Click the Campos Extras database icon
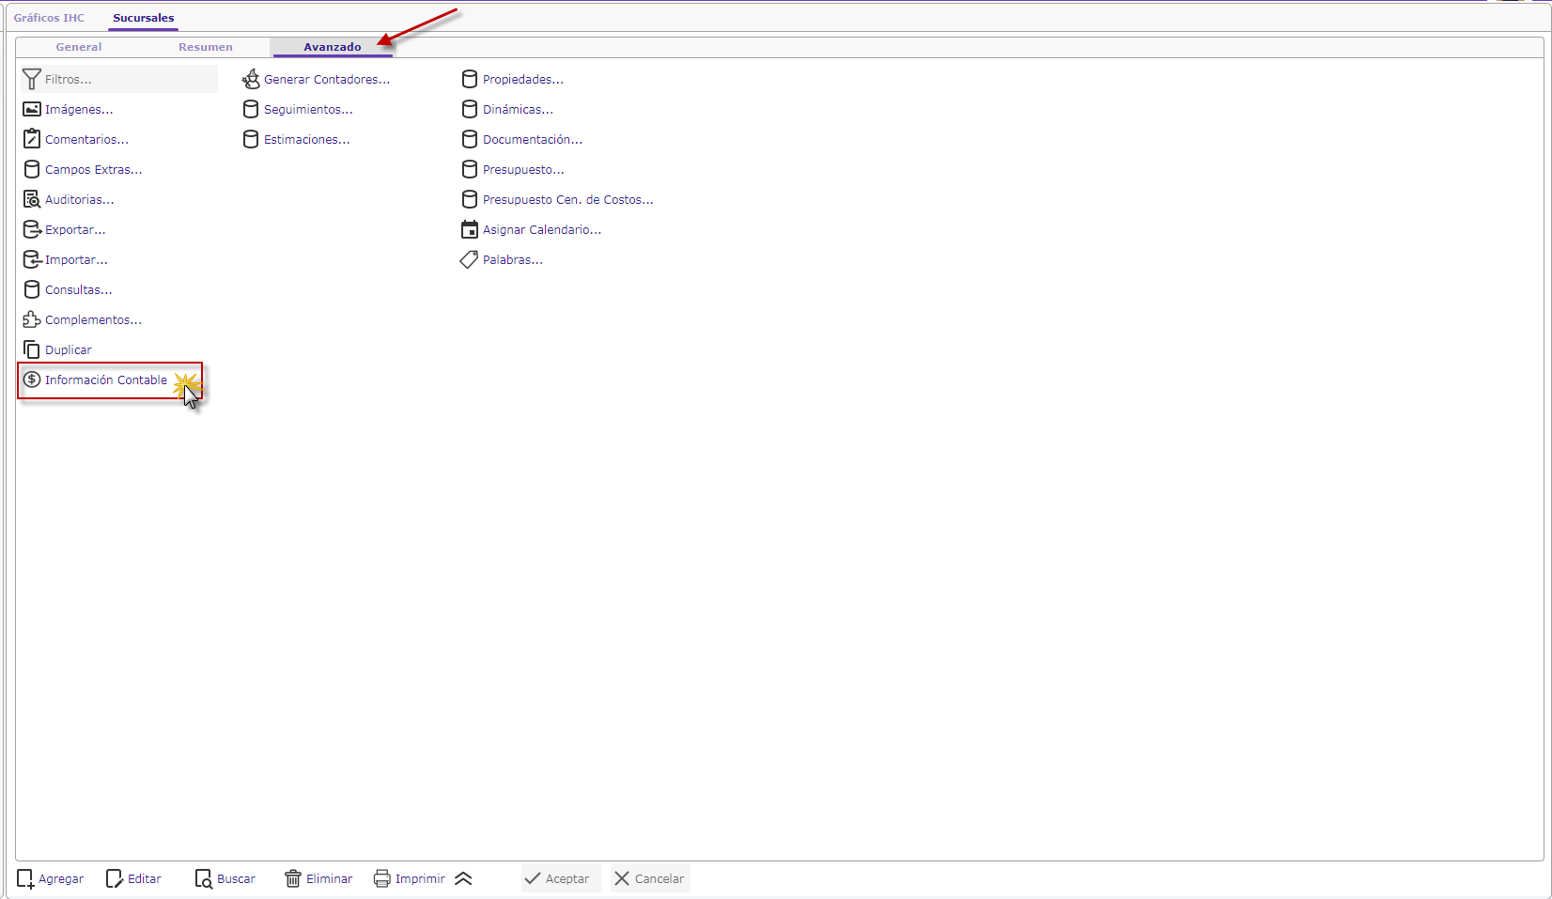Viewport: 1552px width, 899px height. (x=32, y=169)
